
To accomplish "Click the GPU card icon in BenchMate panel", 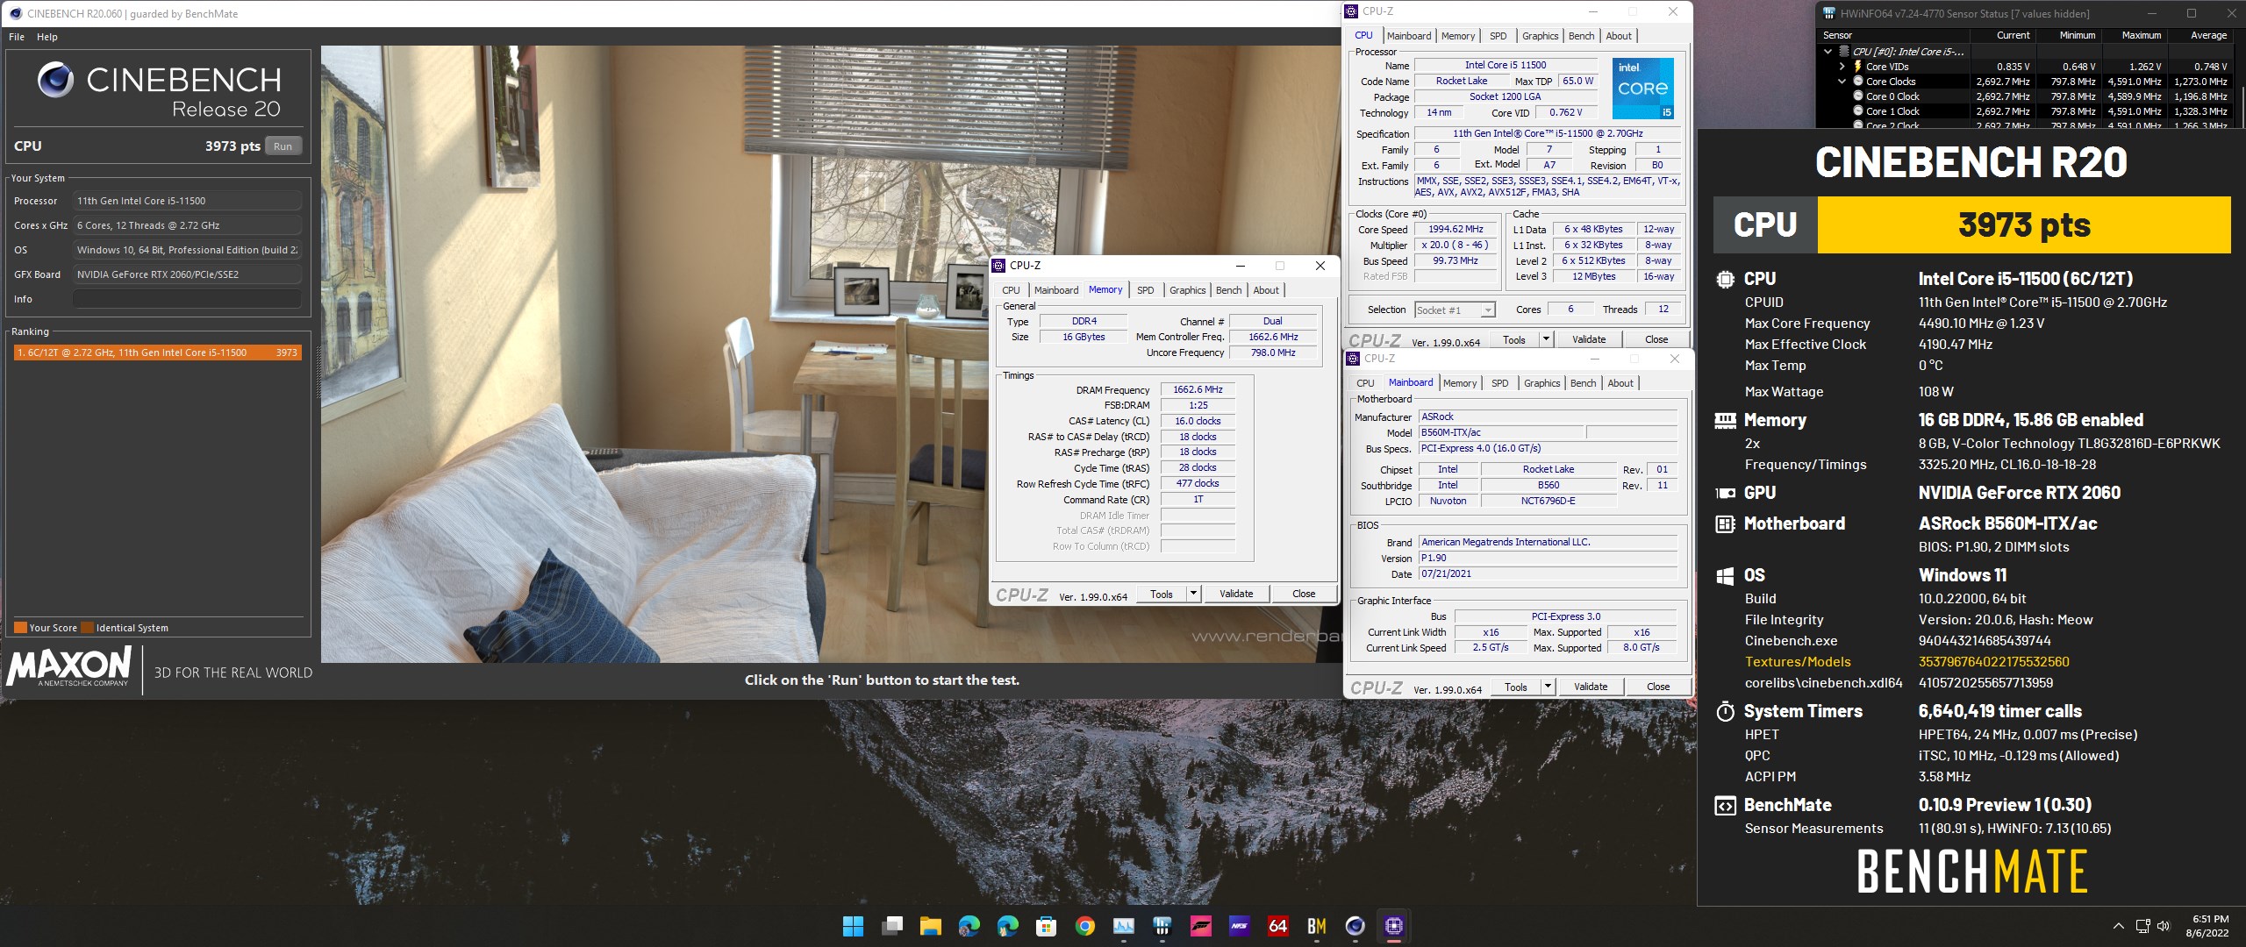I will click(1725, 494).
